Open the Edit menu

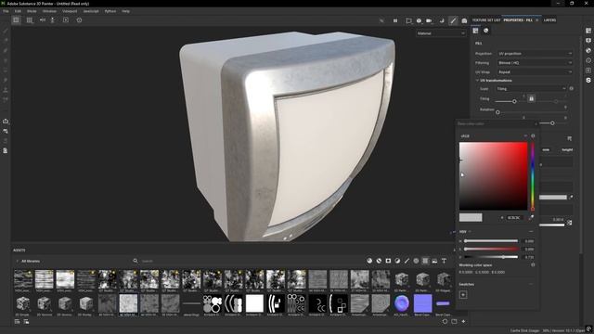[x=18, y=11]
